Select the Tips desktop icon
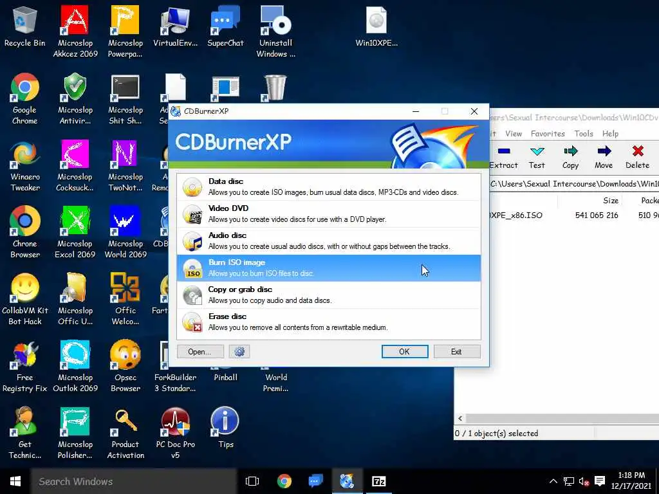This screenshot has width=659, height=494. click(226, 428)
